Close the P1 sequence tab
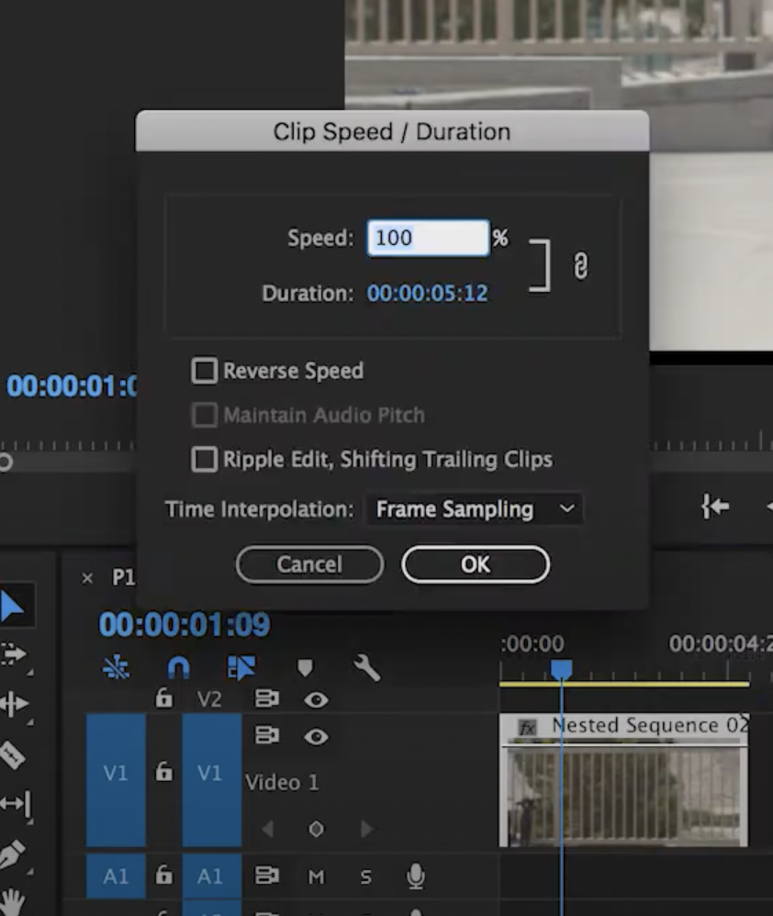 coord(87,577)
